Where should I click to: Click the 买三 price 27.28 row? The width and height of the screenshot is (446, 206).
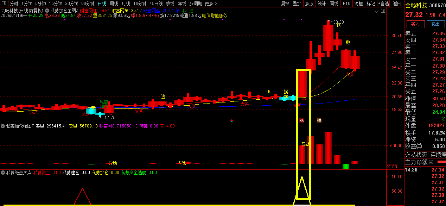coord(425,79)
